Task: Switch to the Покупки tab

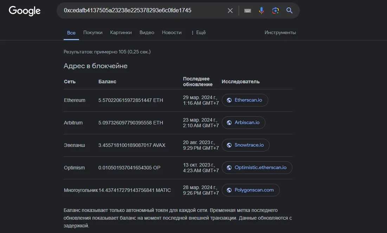Action: 93,32
